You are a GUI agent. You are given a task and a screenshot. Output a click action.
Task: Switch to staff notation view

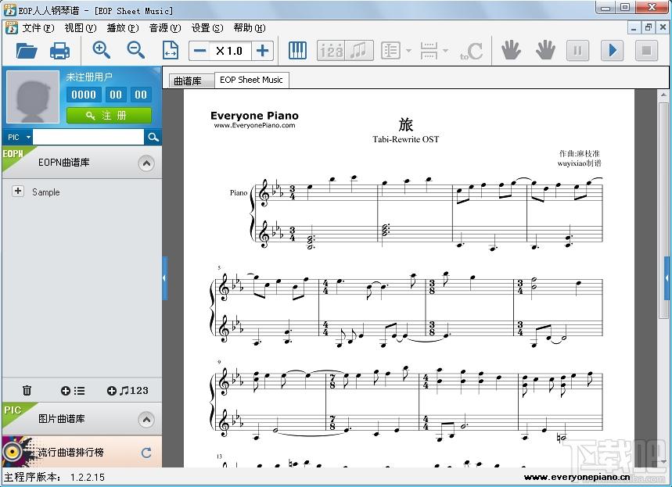click(359, 51)
